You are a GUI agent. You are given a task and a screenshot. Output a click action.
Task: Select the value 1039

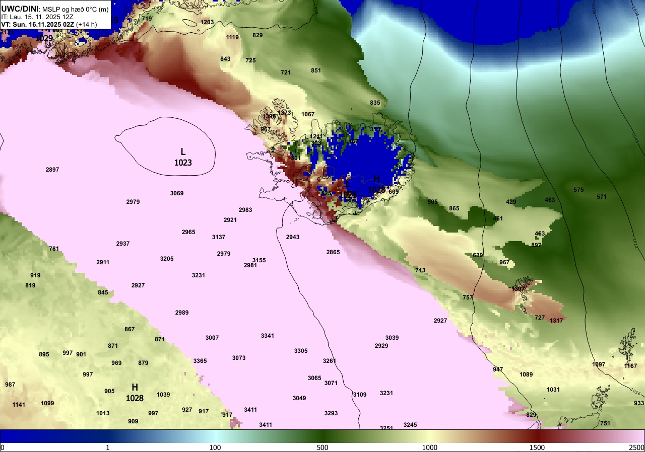(x=163, y=395)
